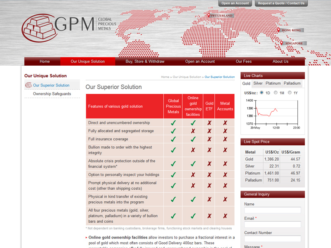Open the Our Unique Solution menu item
Screen dimensions: 331x248
coord(88,61)
